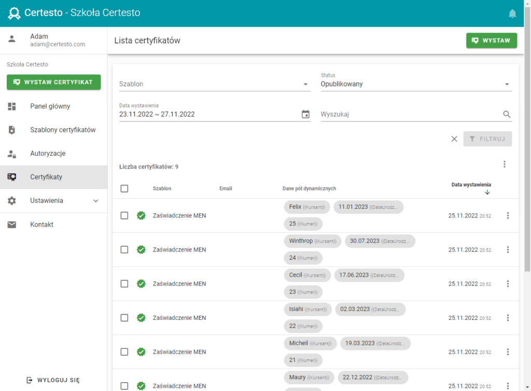This screenshot has height=391, width=531.
Task: Open row menu for Cecil certificate
Action: (508, 284)
